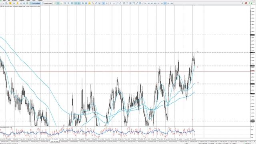Viewport: 256px width, 144px height.
Task: Select the rectangle shape tool
Action: coord(134,3)
